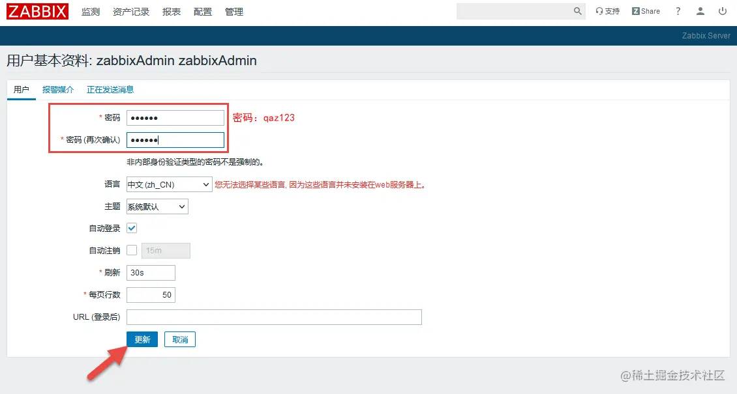Open the search magnifier in the top bar
Image resolution: width=737 pixels, height=394 pixels.
click(x=577, y=11)
